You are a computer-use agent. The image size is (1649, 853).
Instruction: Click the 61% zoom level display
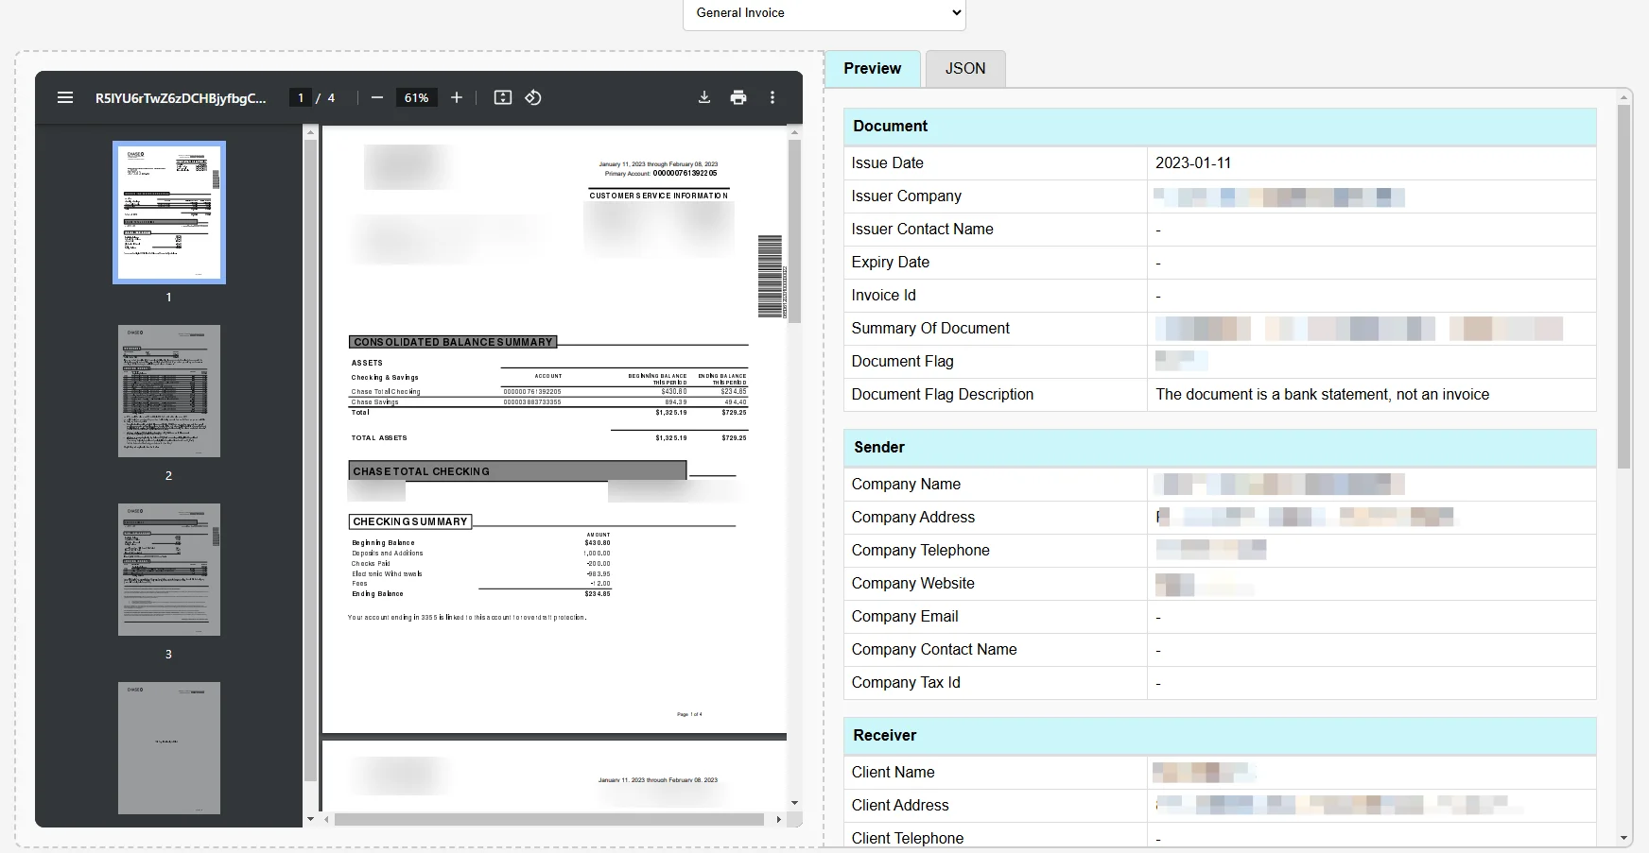[416, 97]
